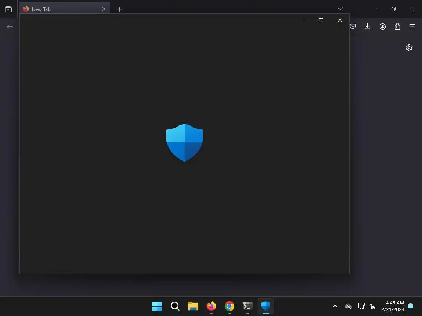Switch to Firefox from taskbar
Screen dimensions: 422x316
[x=211, y=306]
